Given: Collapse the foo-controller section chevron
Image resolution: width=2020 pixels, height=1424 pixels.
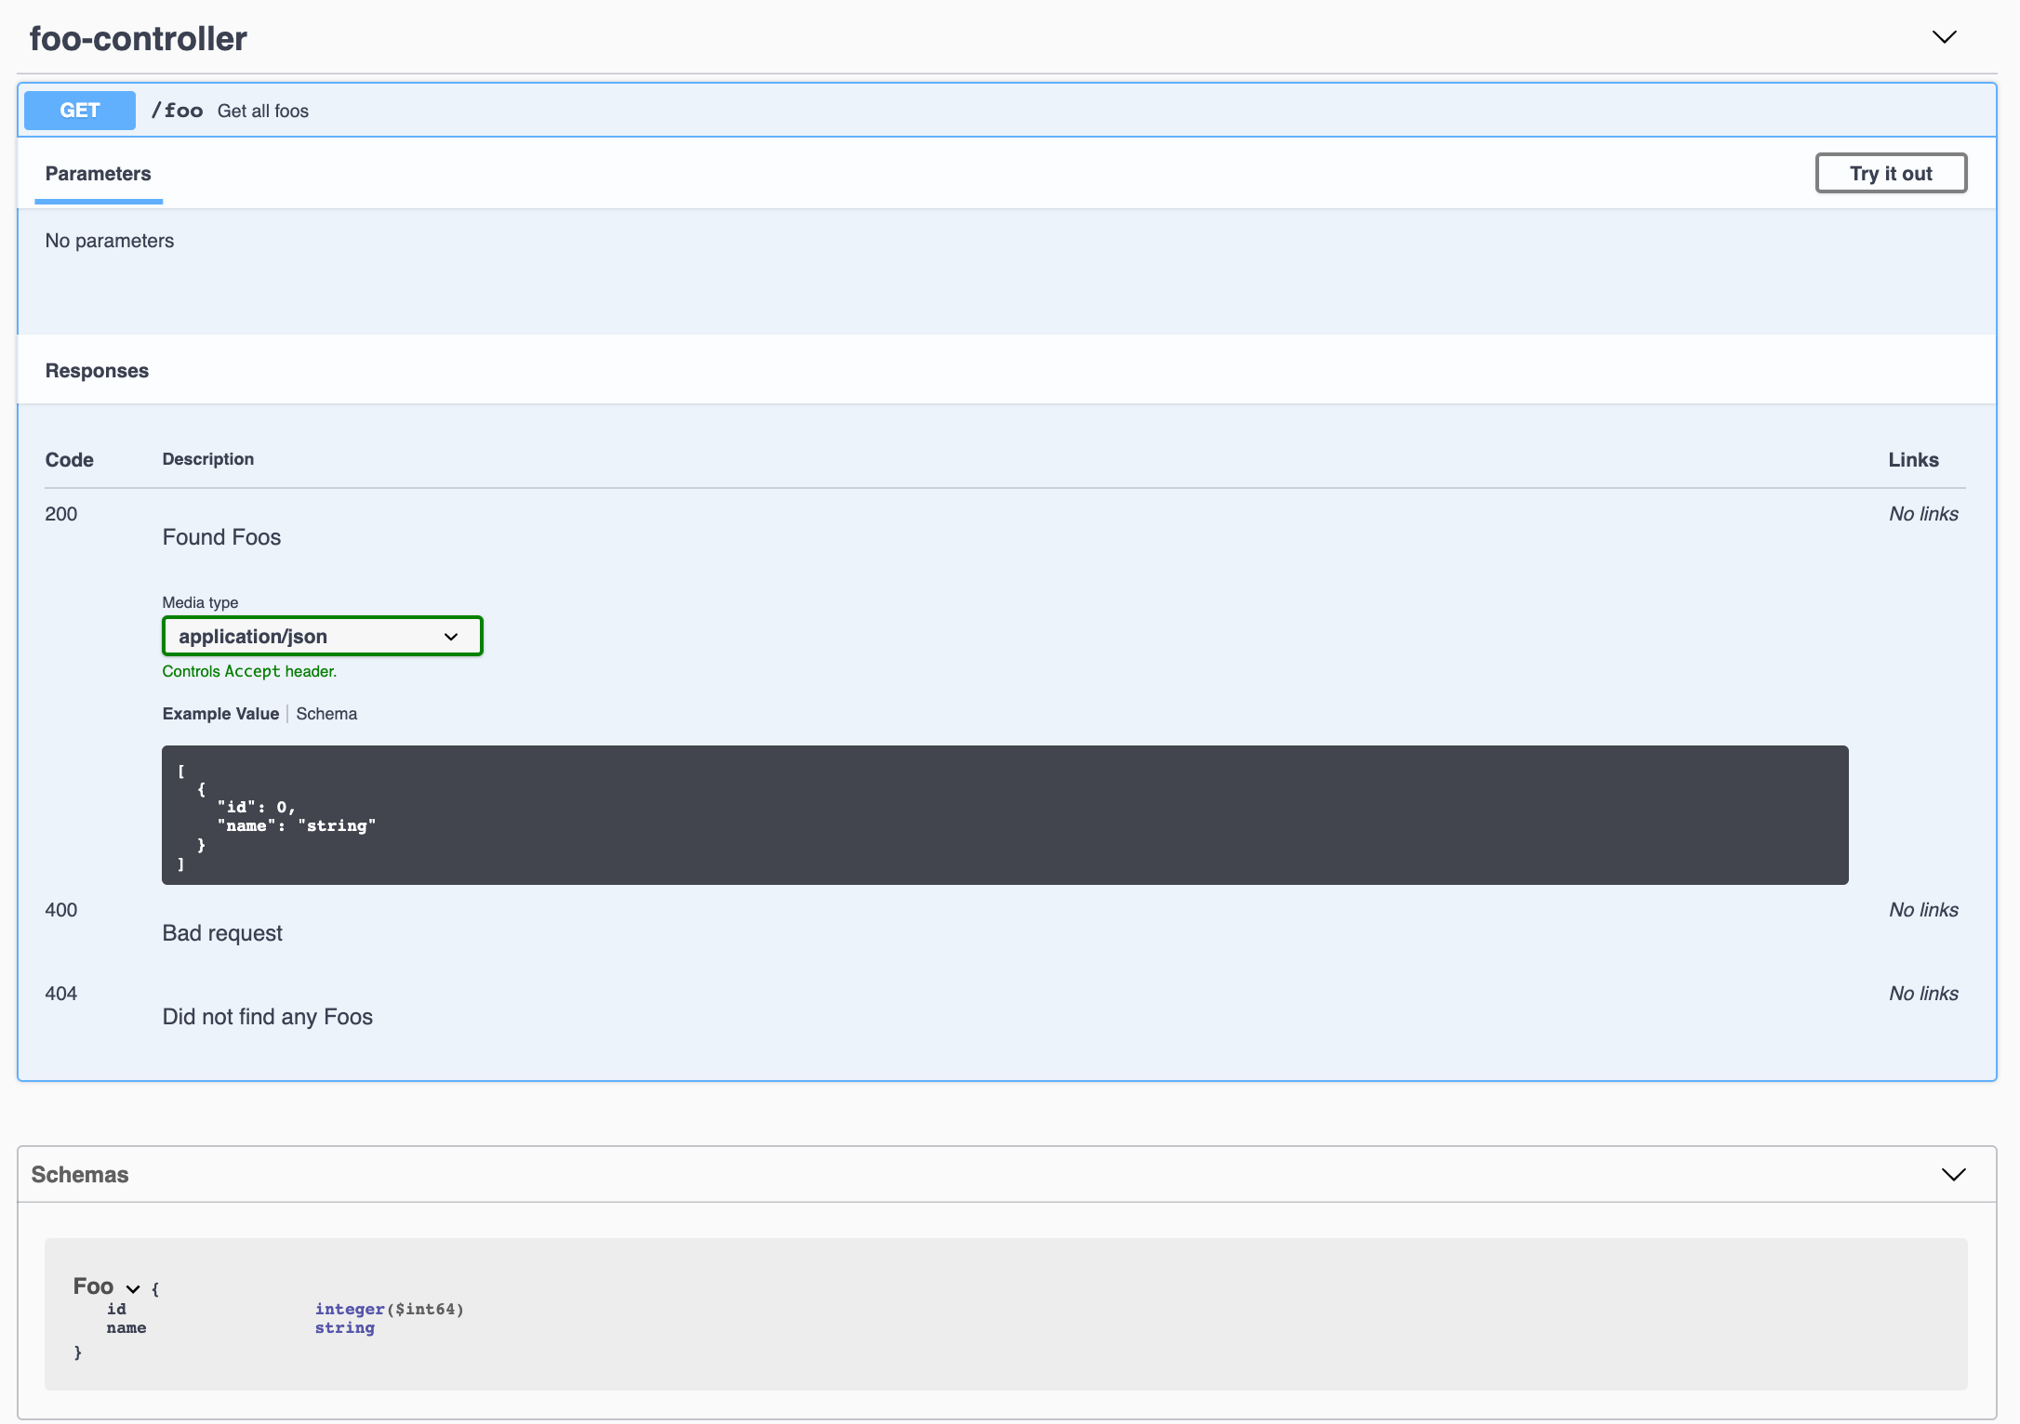Looking at the screenshot, I should pos(1944,37).
